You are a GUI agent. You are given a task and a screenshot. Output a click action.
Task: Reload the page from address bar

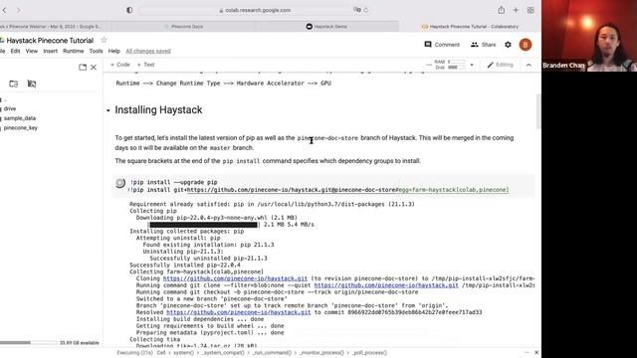point(365,10)
